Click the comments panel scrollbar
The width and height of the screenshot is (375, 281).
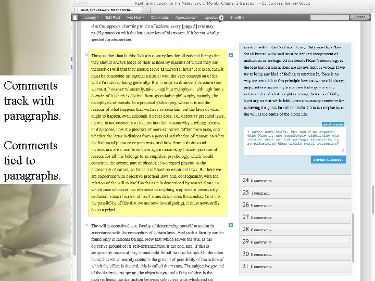point(353,238)
